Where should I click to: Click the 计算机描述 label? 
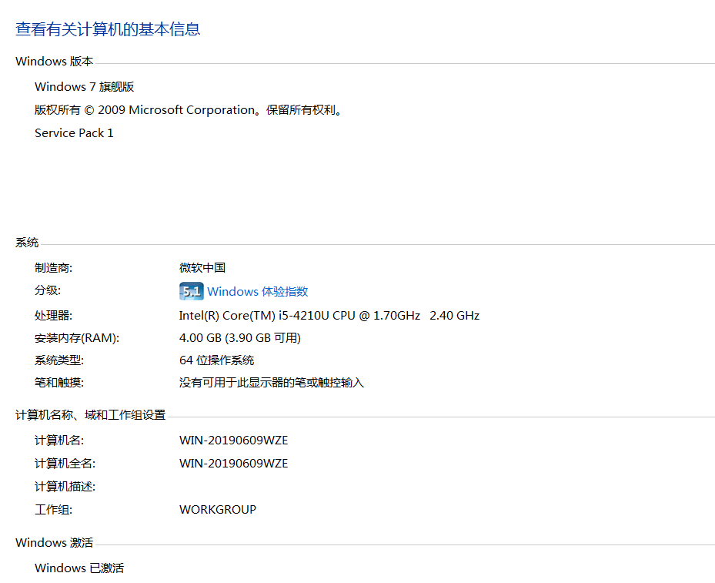(x=65, y=487)
